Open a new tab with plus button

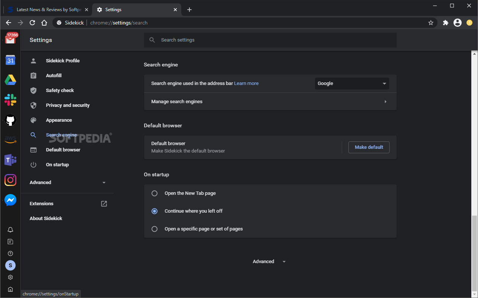(x=189, y=10)
